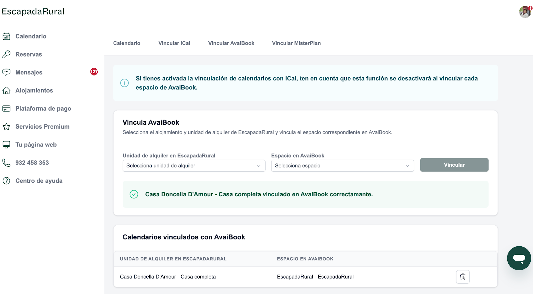Viewport: 533px width, 294px height.
Task: Click the Calendarios vinculados con AvaiBook heading
Action: coord(184,237)
